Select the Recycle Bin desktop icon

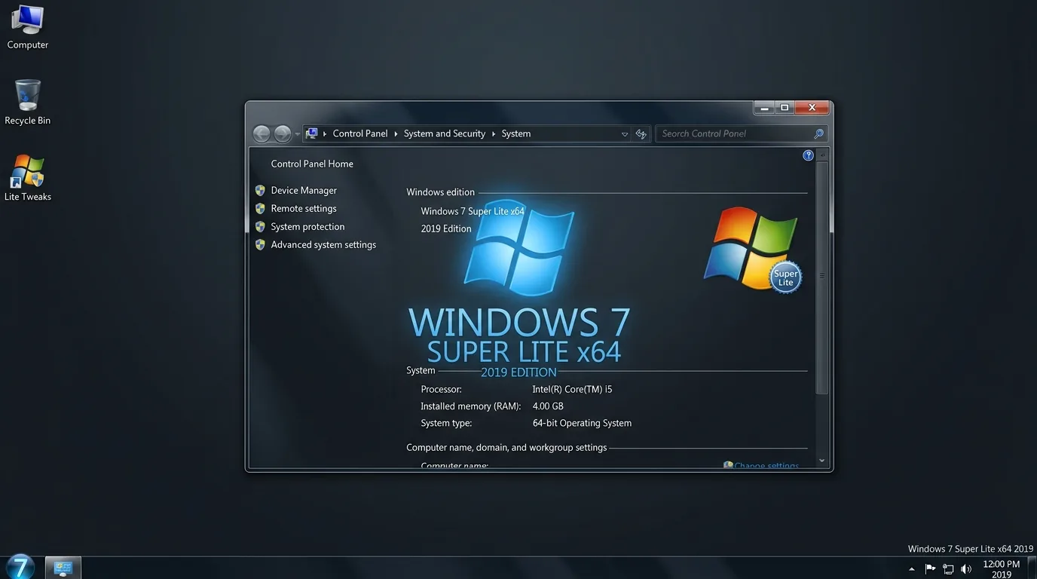[28, 103]
